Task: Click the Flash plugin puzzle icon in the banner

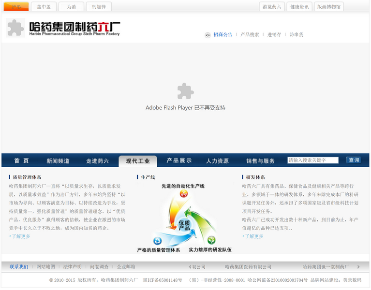Action: click(185, 91)
